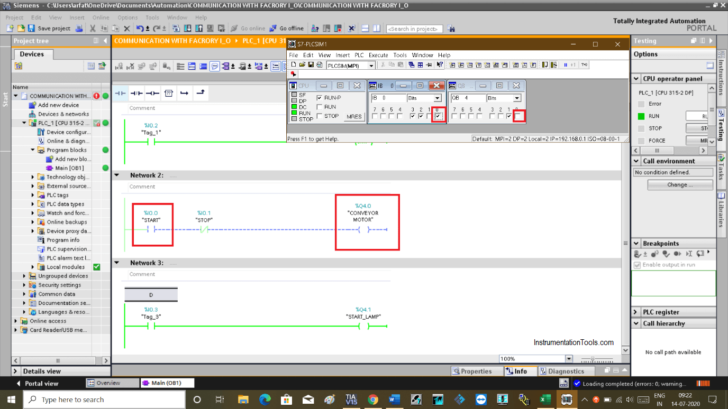This screenshot has height=409, width=728.
Task: Open the QB 4 Bits format dropdown
Action: click(x=517, y=98)
